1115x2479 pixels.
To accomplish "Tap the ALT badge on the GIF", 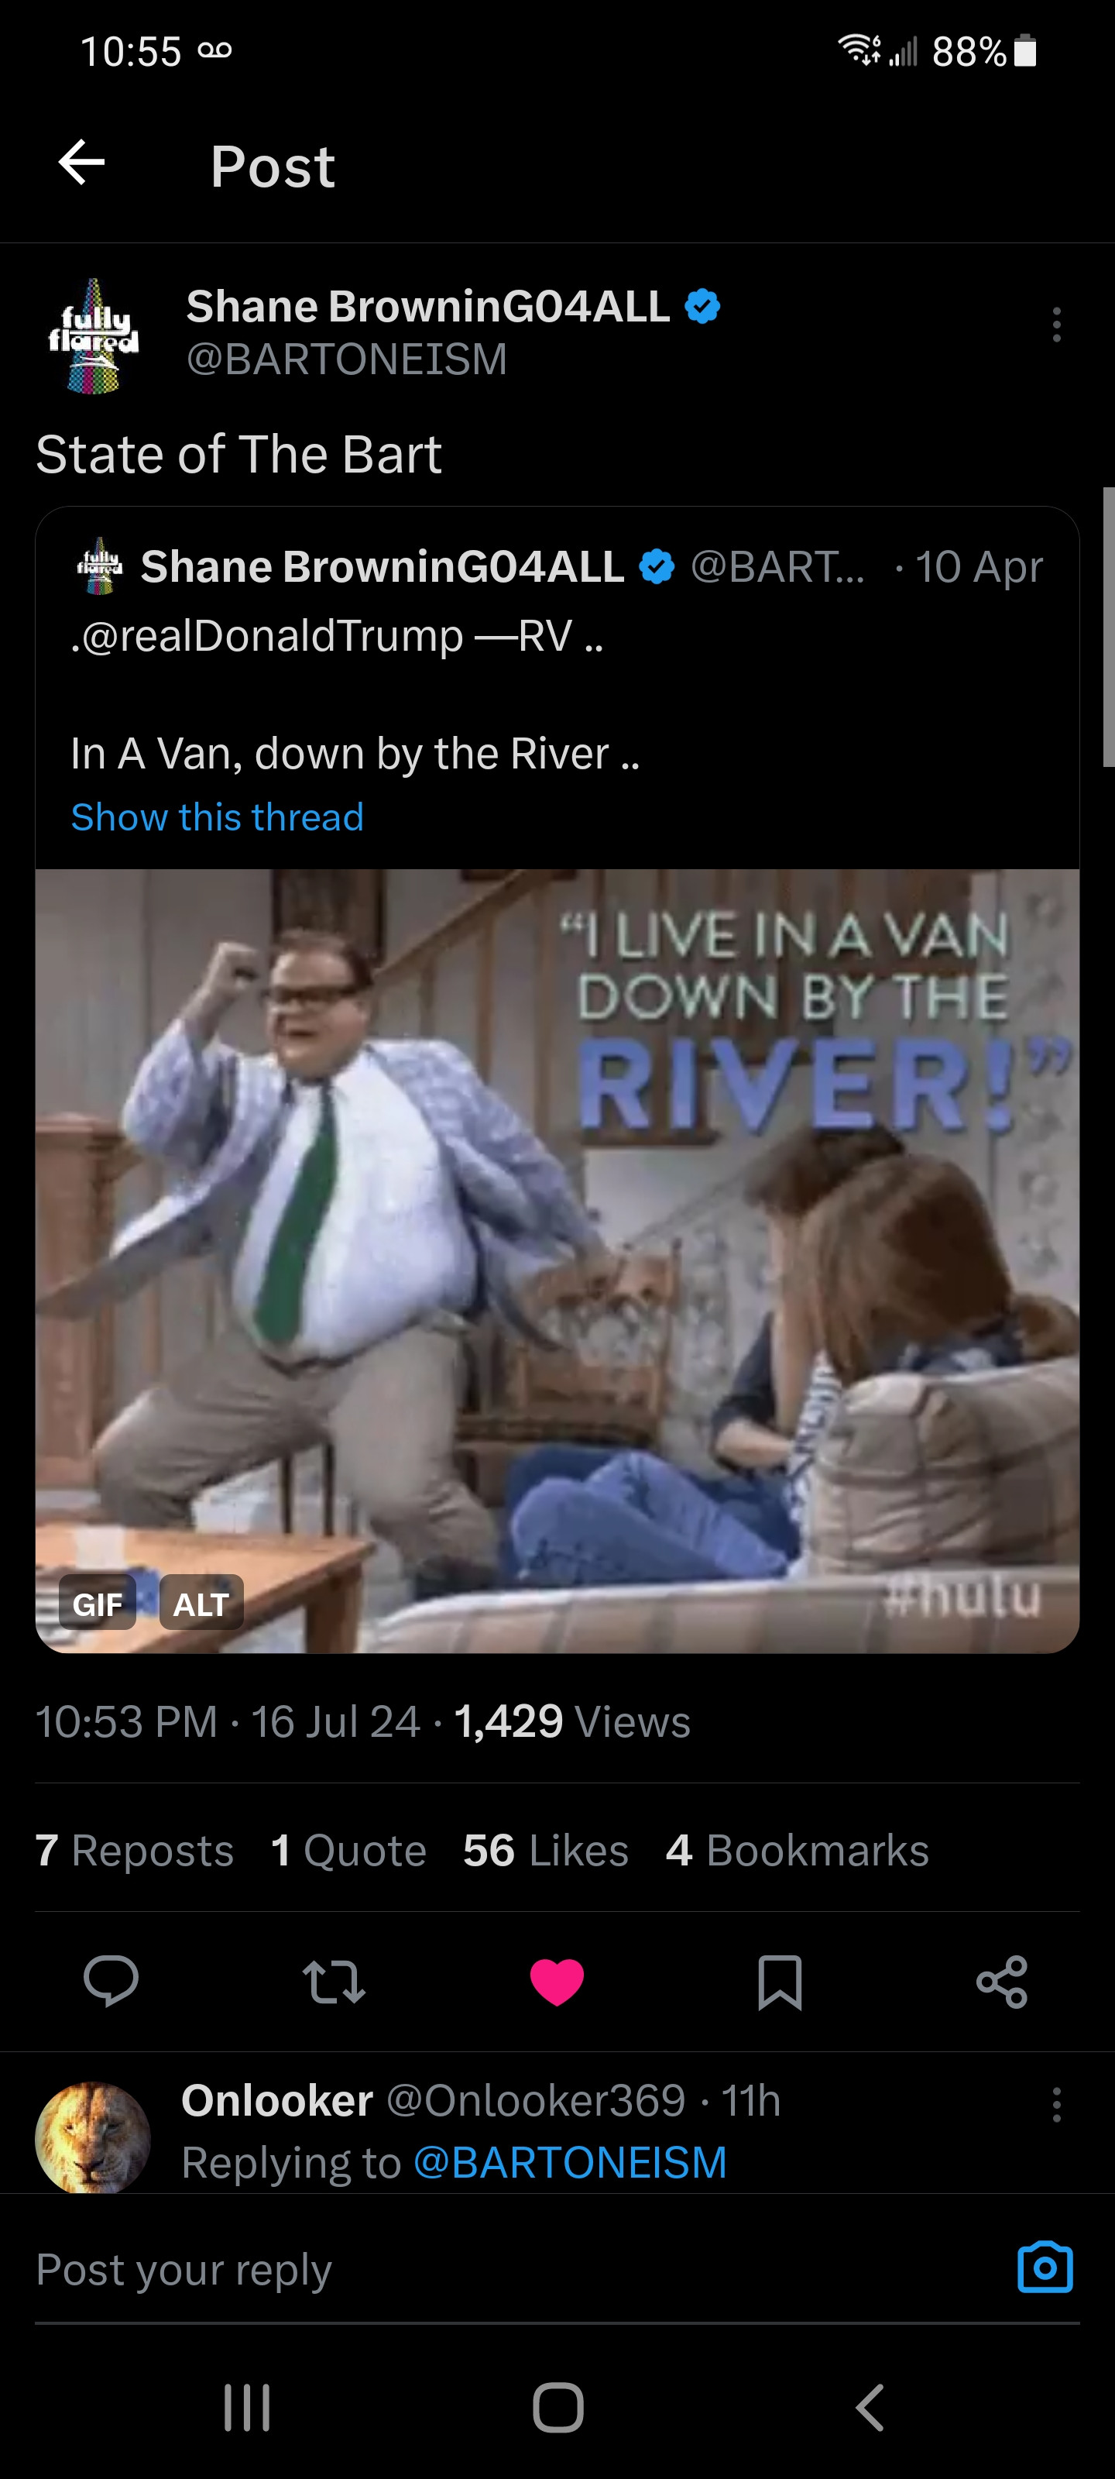I will pyautogui.click(x=201, y=1604).
